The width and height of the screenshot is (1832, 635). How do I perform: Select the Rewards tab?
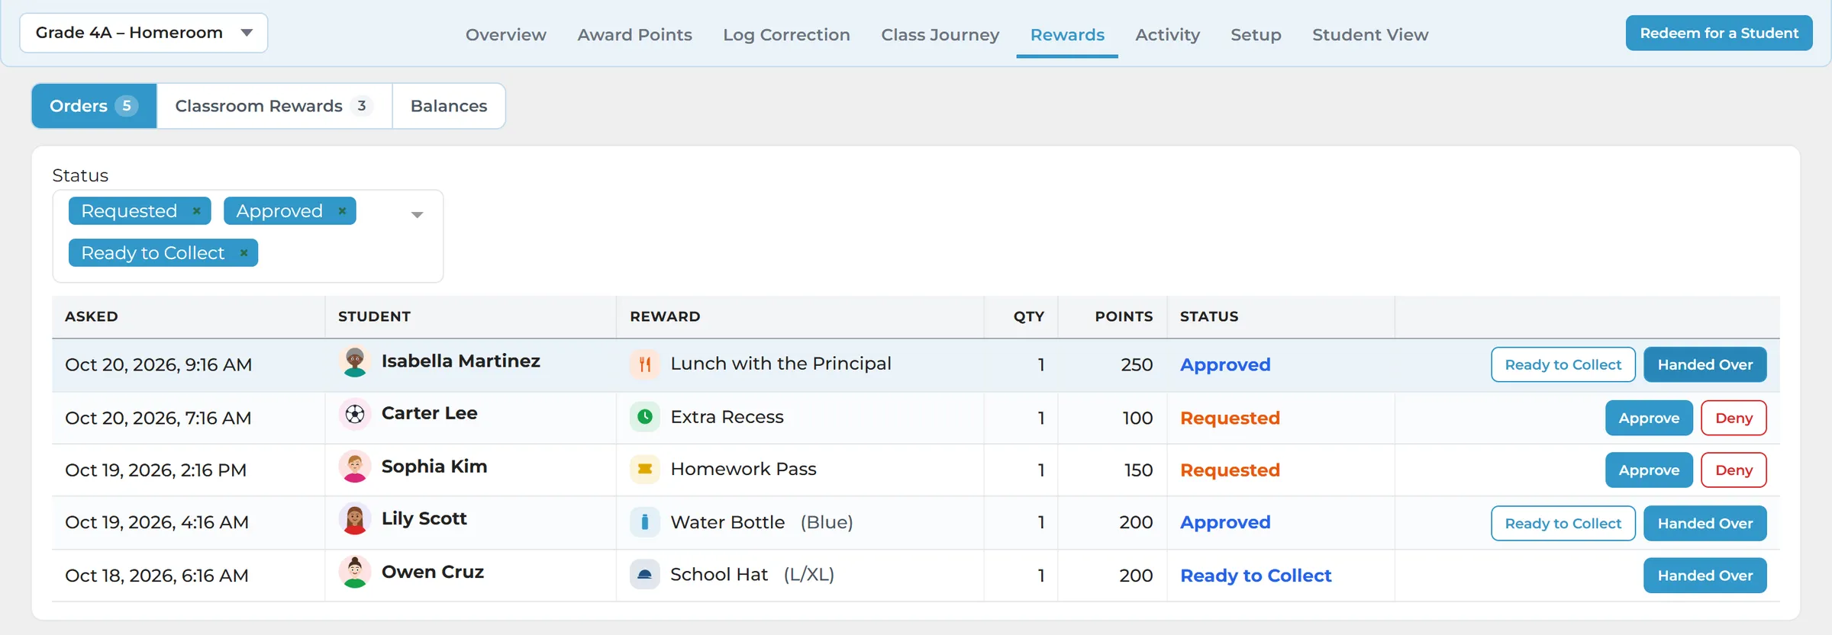pos(1067,35)
